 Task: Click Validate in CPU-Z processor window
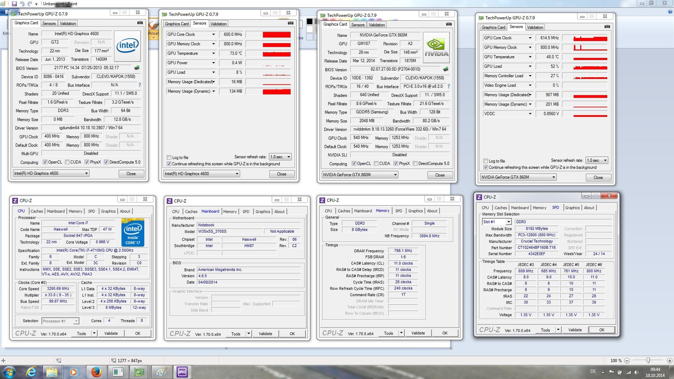[x=111, y=333]
